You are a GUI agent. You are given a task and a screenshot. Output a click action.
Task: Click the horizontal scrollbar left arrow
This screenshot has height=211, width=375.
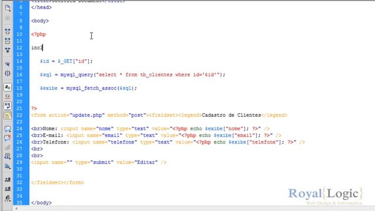[x=16, y=209]
